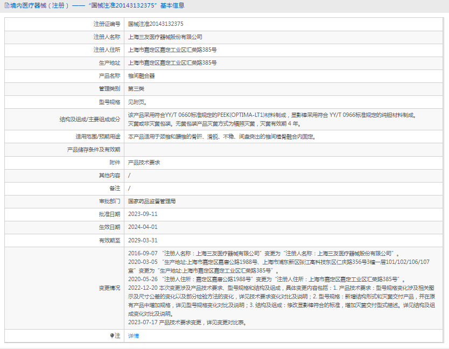
Task: Click effective date 2024-04-01
Action: (143, 227)
